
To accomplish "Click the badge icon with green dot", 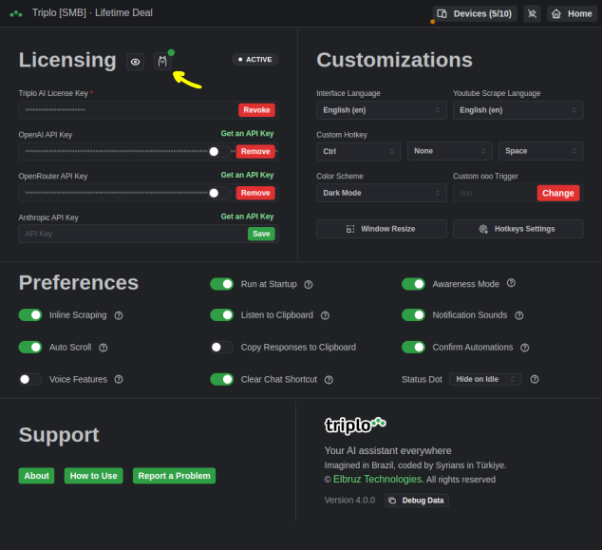I will (162, 62).
